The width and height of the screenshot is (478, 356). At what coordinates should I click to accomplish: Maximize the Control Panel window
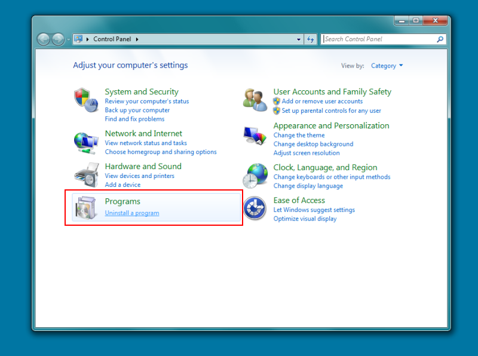[416, 21]
